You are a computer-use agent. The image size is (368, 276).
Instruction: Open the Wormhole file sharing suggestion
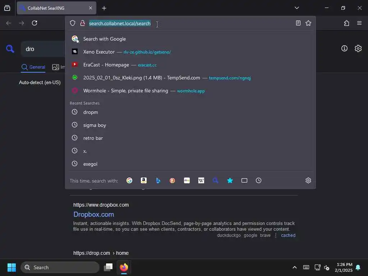pyautogui.click(x=190, y=91)
